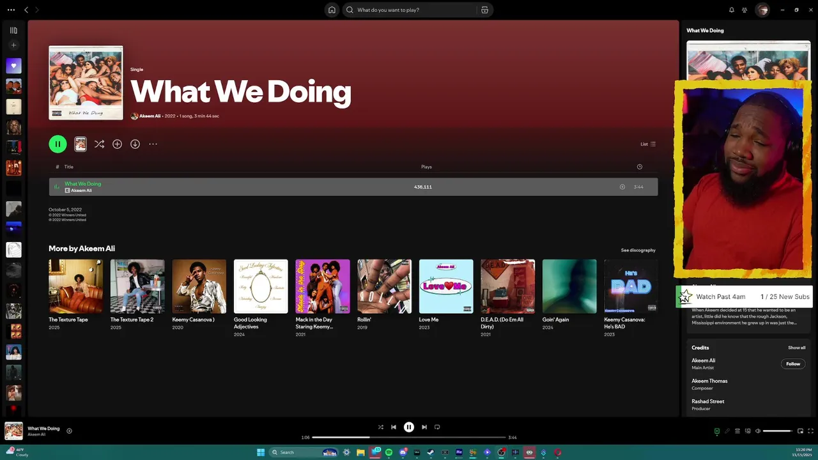Open Mack in the Day album

coord(323,286)
